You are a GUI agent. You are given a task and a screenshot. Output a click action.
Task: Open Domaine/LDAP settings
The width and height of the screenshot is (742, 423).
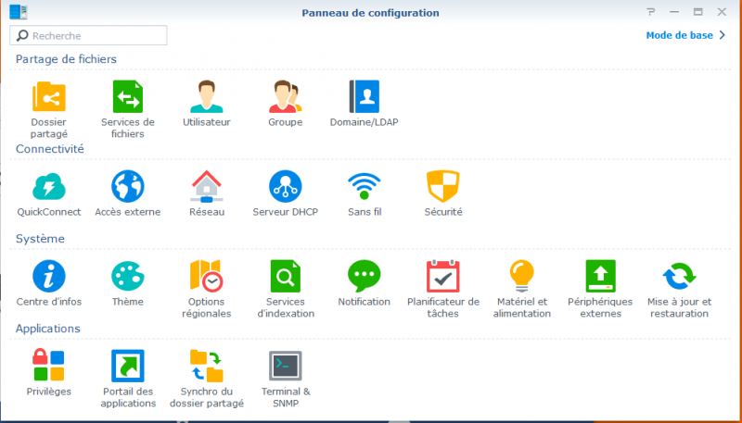[364, 97]
